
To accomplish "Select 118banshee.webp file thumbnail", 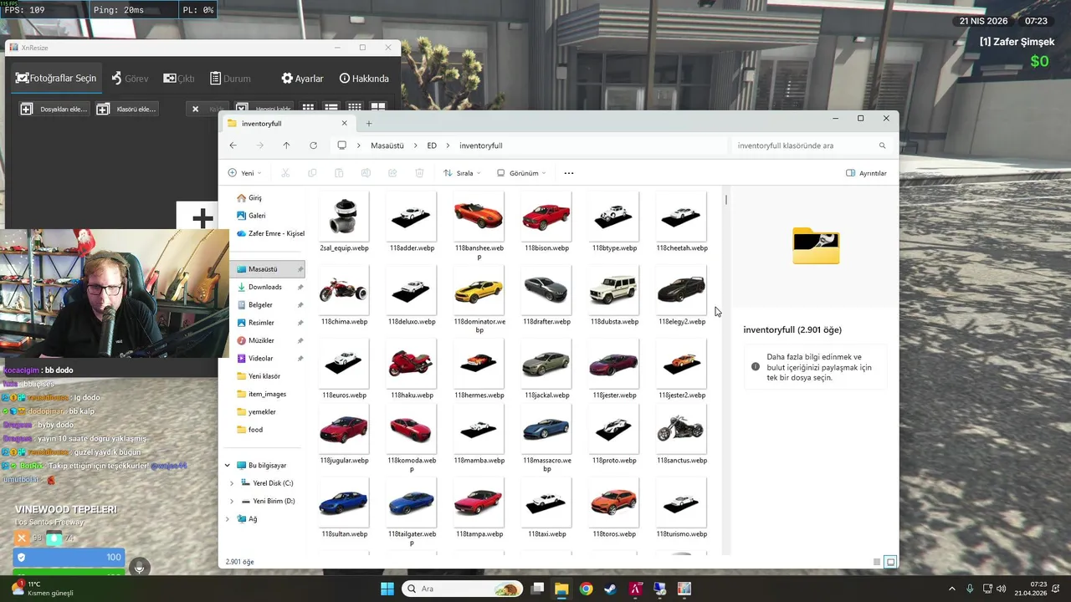I will point(479,217).
